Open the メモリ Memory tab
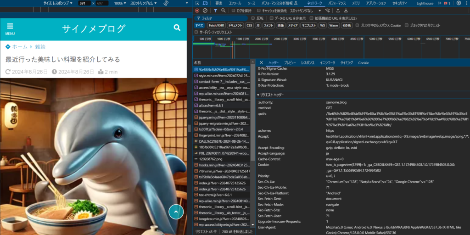 pos(356,3)
